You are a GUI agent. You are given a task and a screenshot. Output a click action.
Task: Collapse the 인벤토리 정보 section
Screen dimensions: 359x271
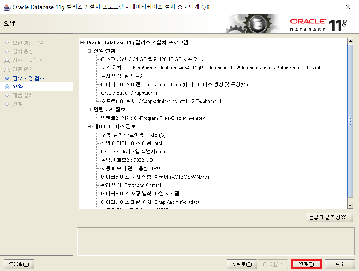pyautogui.click(x=89, y=110)
